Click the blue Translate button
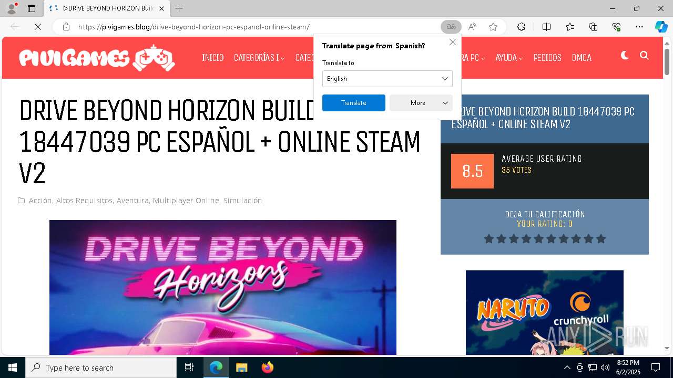Viewport: 673px width, 378px height. click(x=354, y=103)
